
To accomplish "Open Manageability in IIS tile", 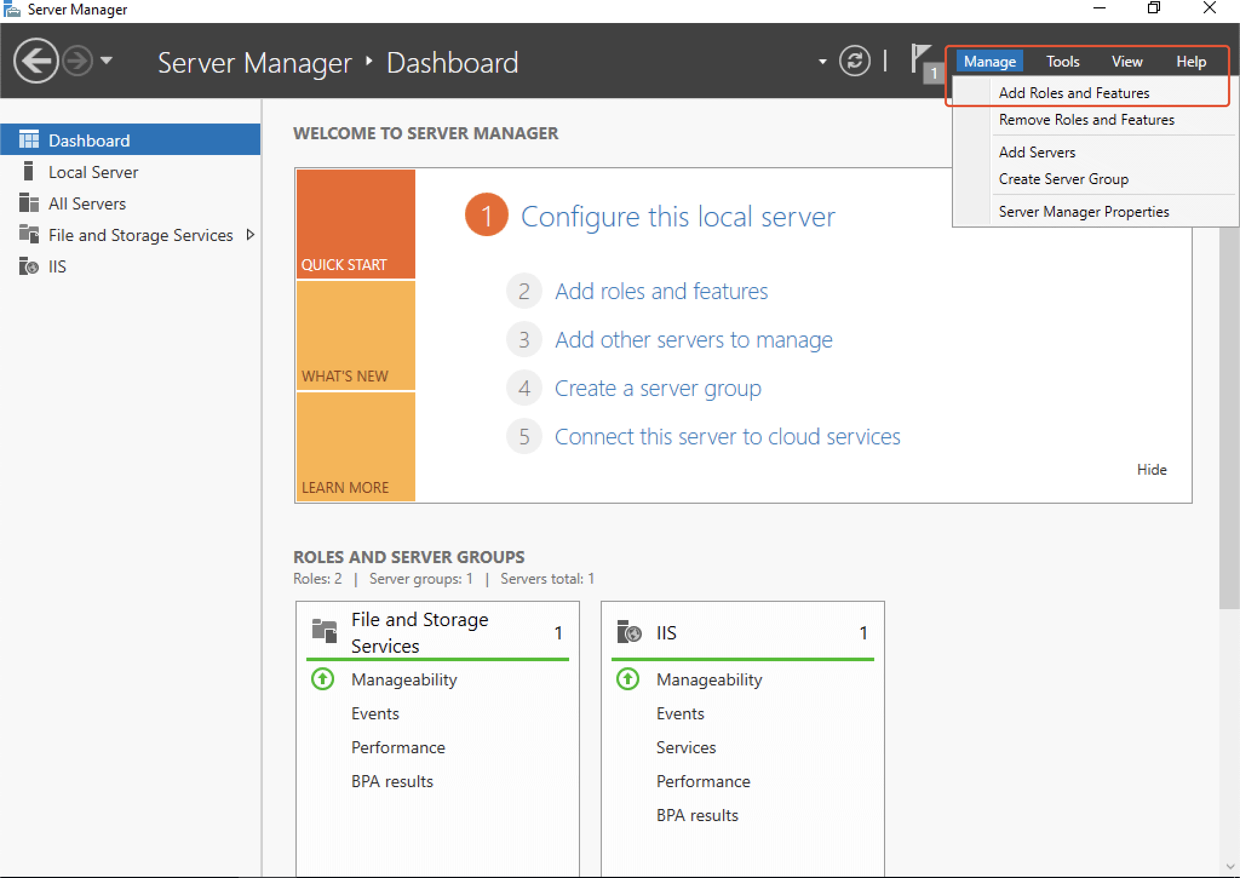I will 709,679.
